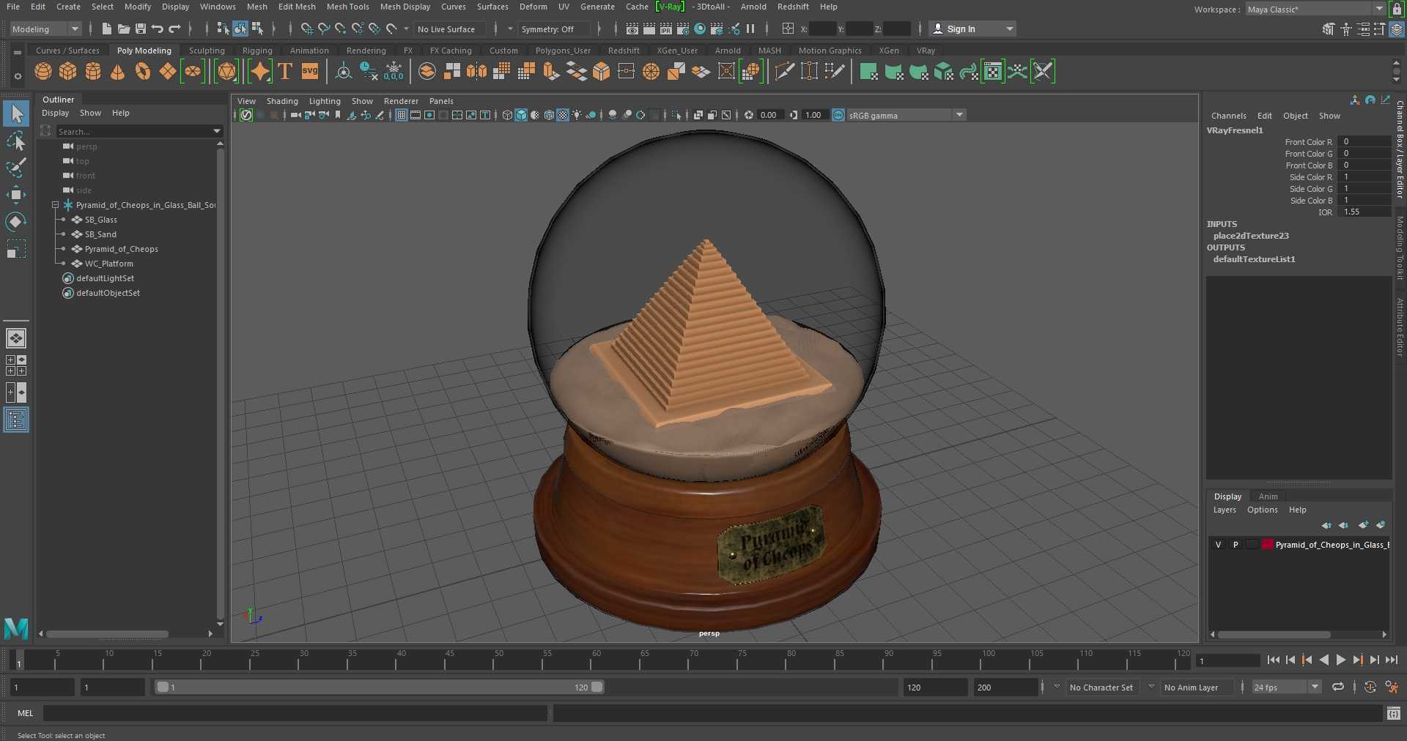The height and width of the screenshot is (741, 1407).
Task: Click the No Anim Layer button
Action: tap(1191, 688)
